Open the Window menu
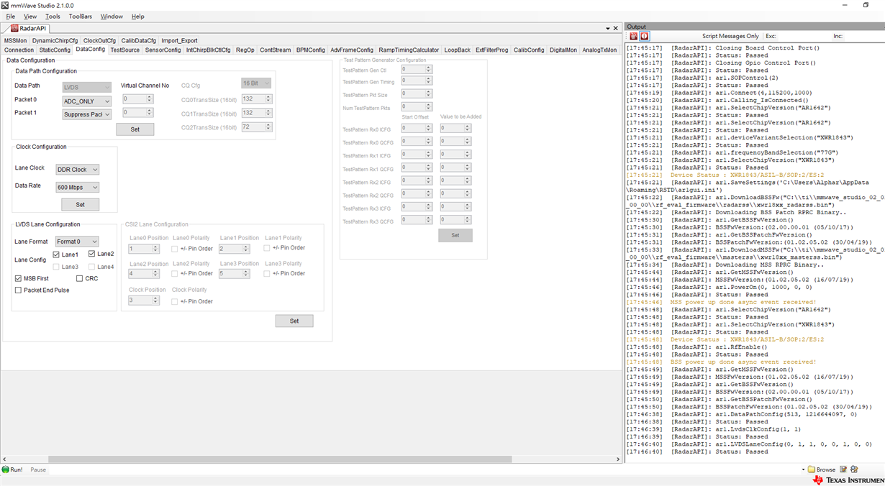 112,17
